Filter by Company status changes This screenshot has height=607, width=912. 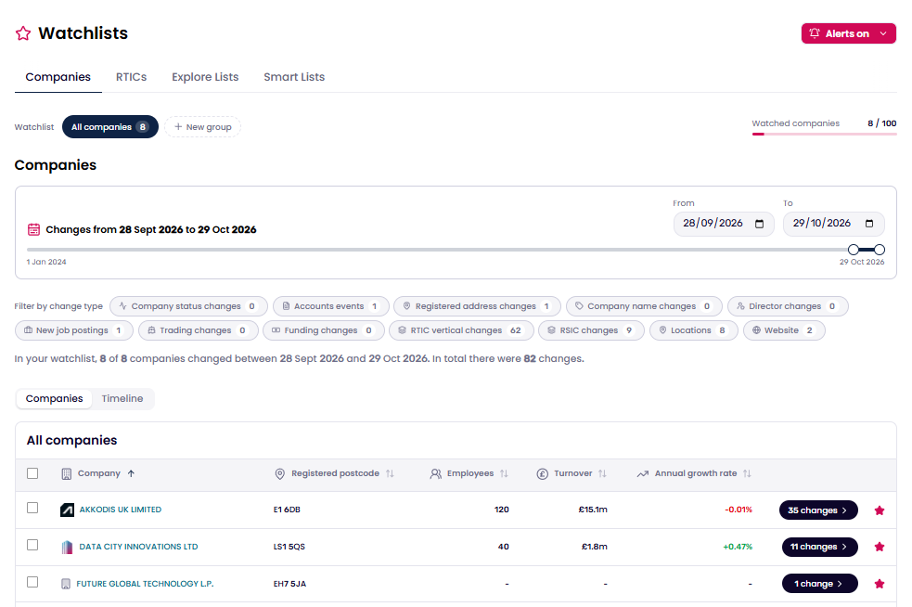[x=188, y=306]
